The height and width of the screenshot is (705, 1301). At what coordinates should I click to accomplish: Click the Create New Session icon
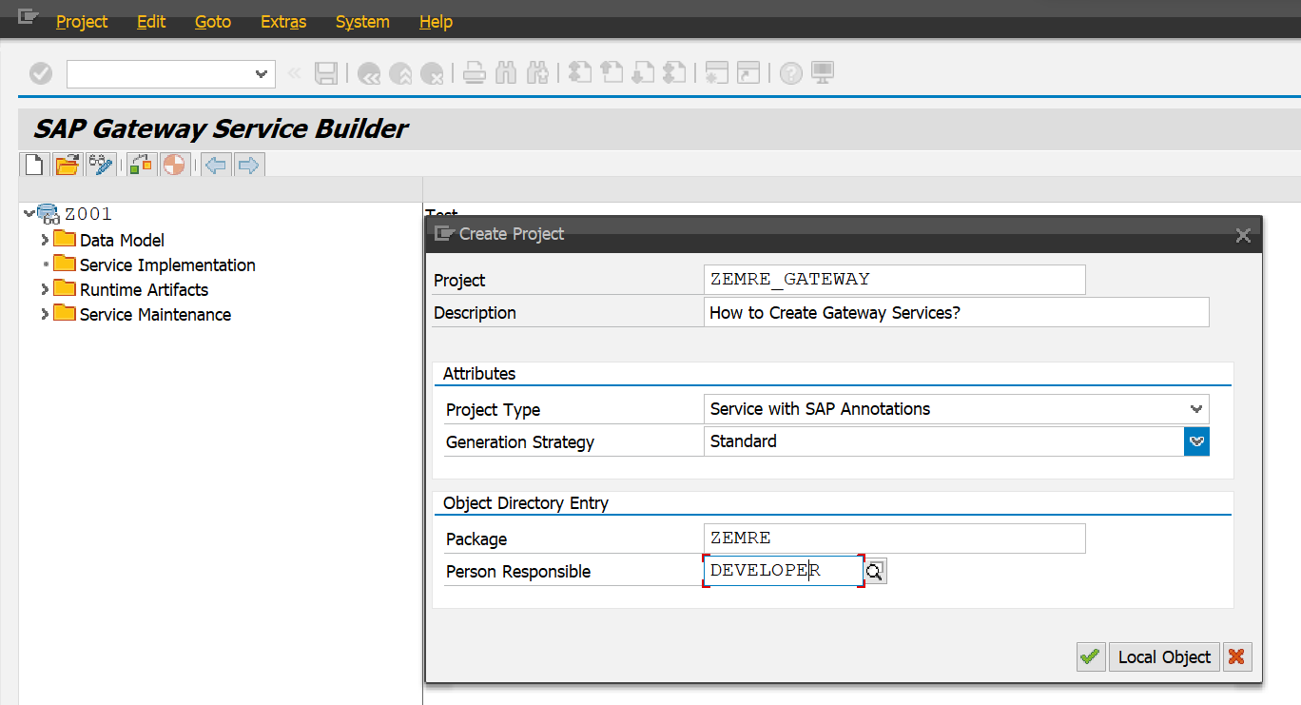[716, 73]
